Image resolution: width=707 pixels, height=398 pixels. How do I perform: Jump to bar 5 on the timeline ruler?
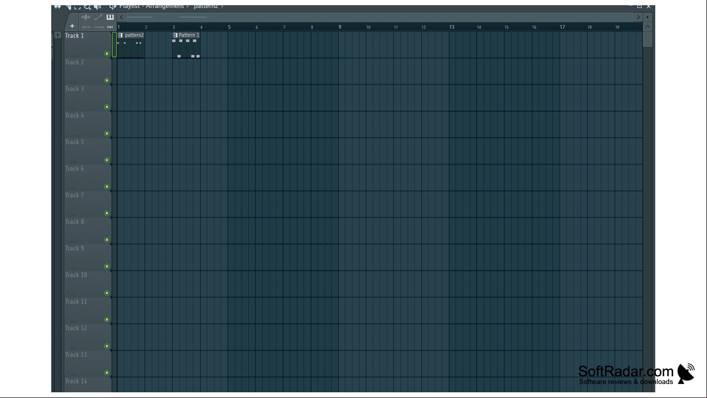pos(229,27)
